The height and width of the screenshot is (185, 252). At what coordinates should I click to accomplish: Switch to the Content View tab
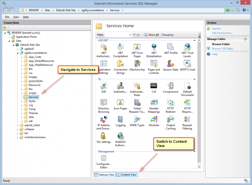(127, 175)
